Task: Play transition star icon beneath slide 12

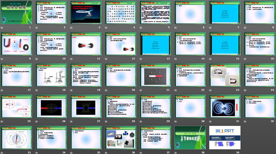Action: [x=106, y=59]
